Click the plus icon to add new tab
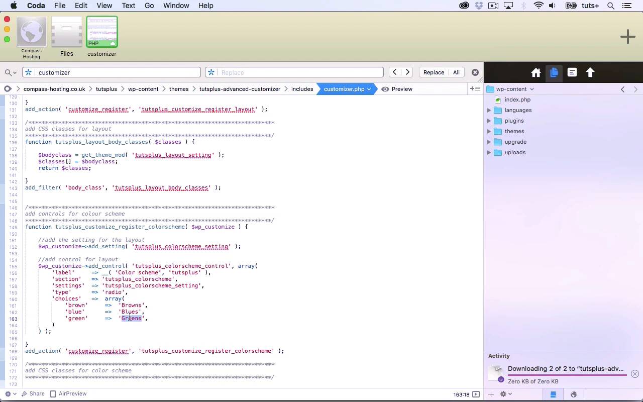The width and height of the screenshot is (643, 402). (x=627, y=37)
